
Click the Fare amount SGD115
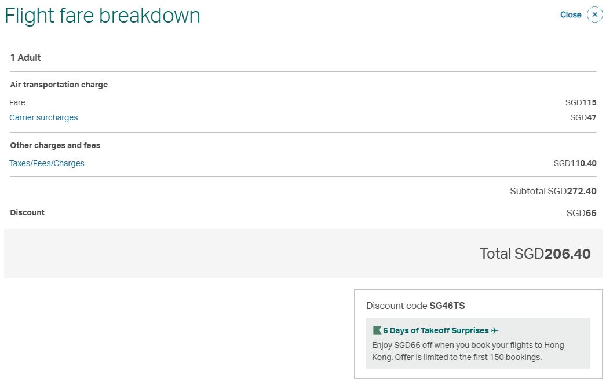581,102
